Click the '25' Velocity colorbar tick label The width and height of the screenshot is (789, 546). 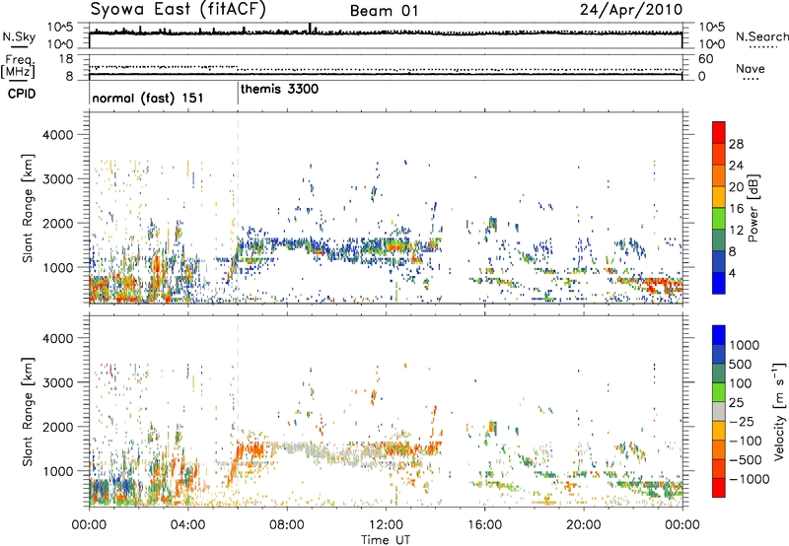pyautogui.click(x=736, y=403)
